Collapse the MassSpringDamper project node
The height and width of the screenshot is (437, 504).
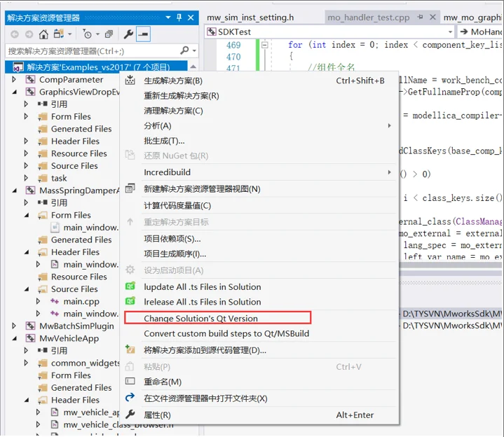coord(15,190)
